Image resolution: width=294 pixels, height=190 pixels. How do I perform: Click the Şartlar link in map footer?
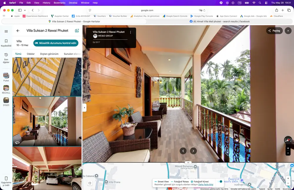pyautogui.click(x=270, y=189)
